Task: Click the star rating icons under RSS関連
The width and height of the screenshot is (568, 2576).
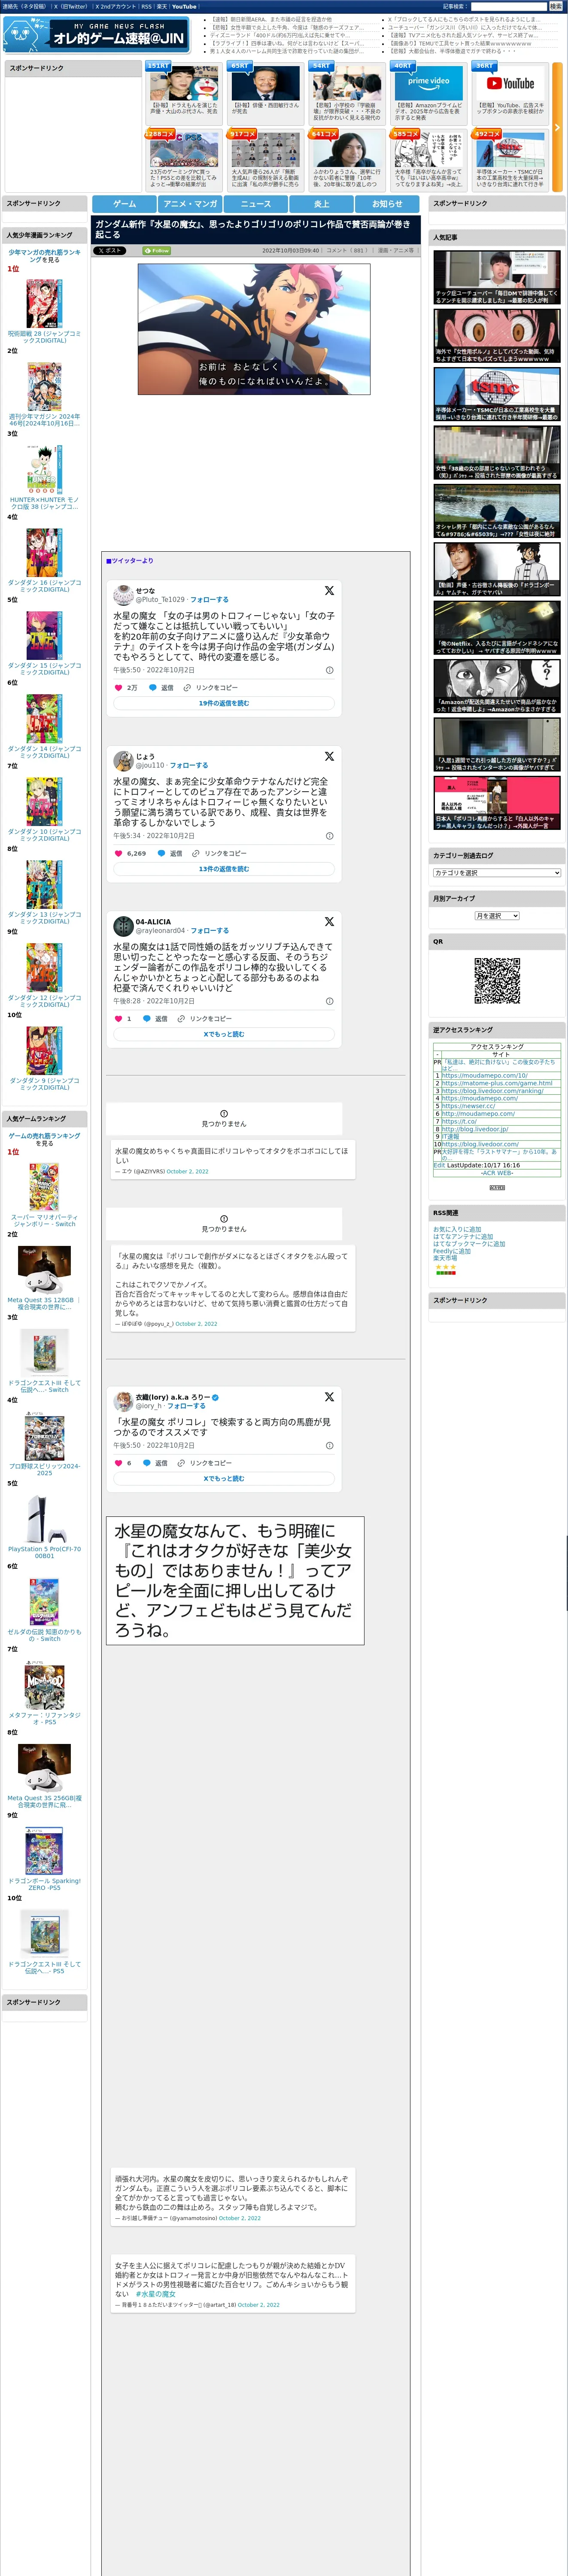Action: click(445, 1267)
